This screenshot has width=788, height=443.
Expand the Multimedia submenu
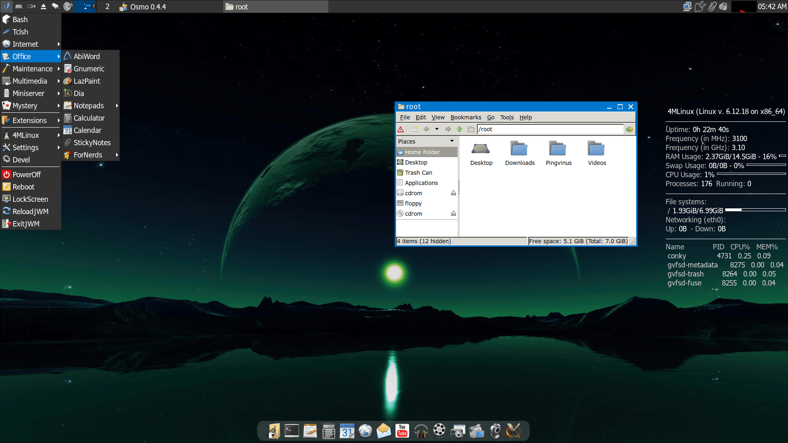31,81
